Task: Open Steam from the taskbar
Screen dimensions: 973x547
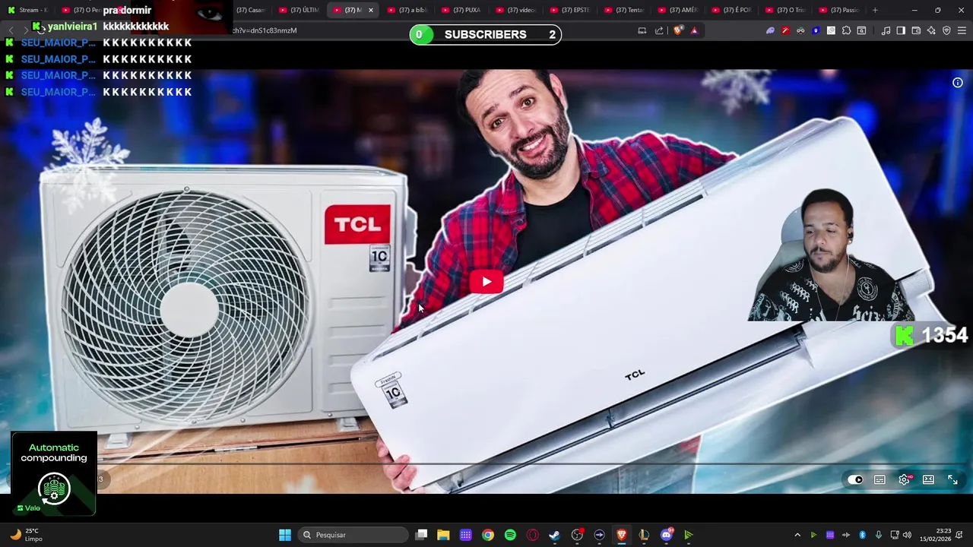Action: pyautogui.click(x=554, y=535)
